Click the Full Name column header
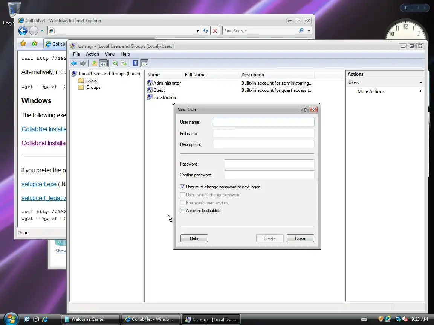Image resolution: width=434 pixels, height=325 pixels. point(211,74)
